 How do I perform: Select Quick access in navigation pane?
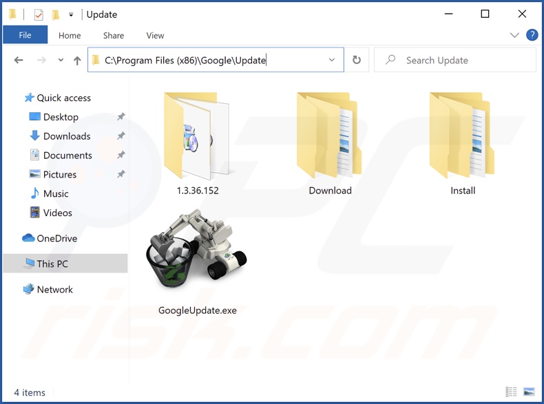tap(64, 98)
